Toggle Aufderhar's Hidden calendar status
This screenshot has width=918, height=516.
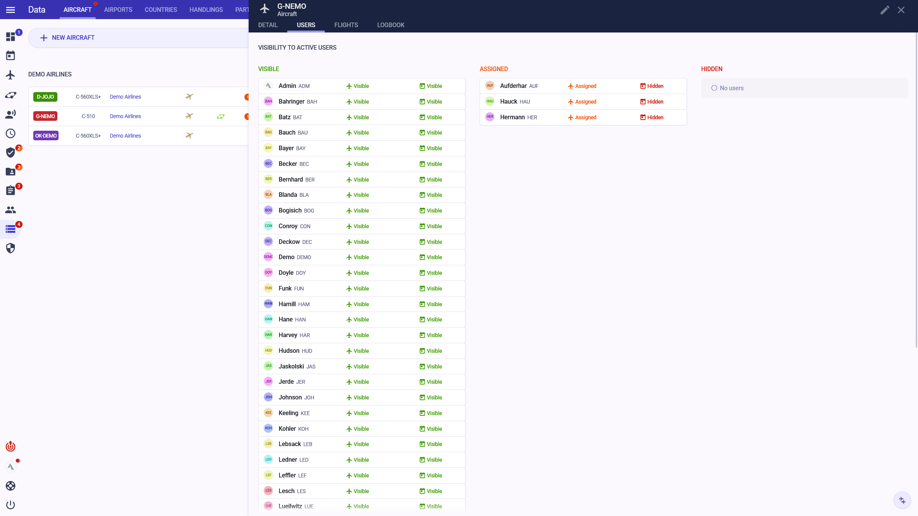[x=652, y=86]
